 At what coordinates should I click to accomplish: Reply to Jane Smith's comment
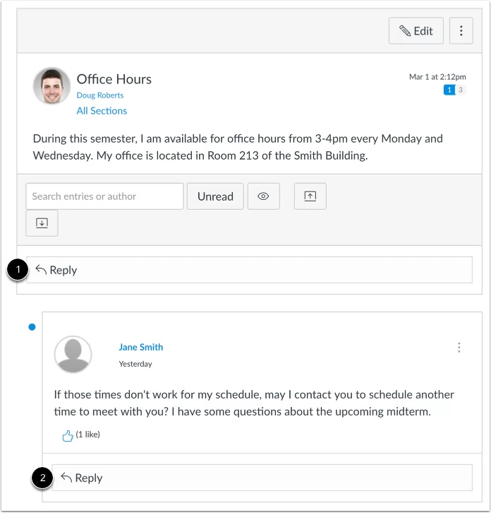tap(262, 478)
